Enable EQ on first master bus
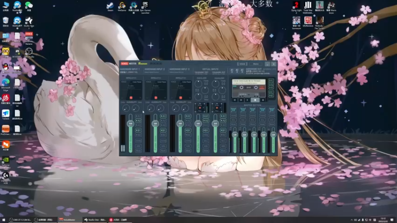The height and width of the screenshot is (223, 397). click(233, 120)
